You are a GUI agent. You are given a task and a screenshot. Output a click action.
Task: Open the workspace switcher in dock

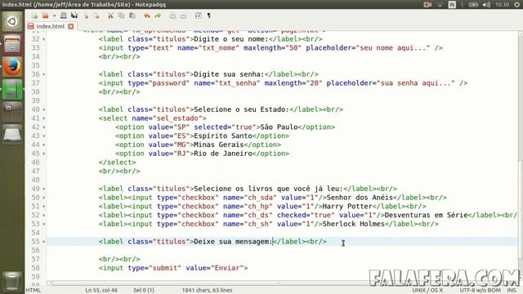(12, 112)
